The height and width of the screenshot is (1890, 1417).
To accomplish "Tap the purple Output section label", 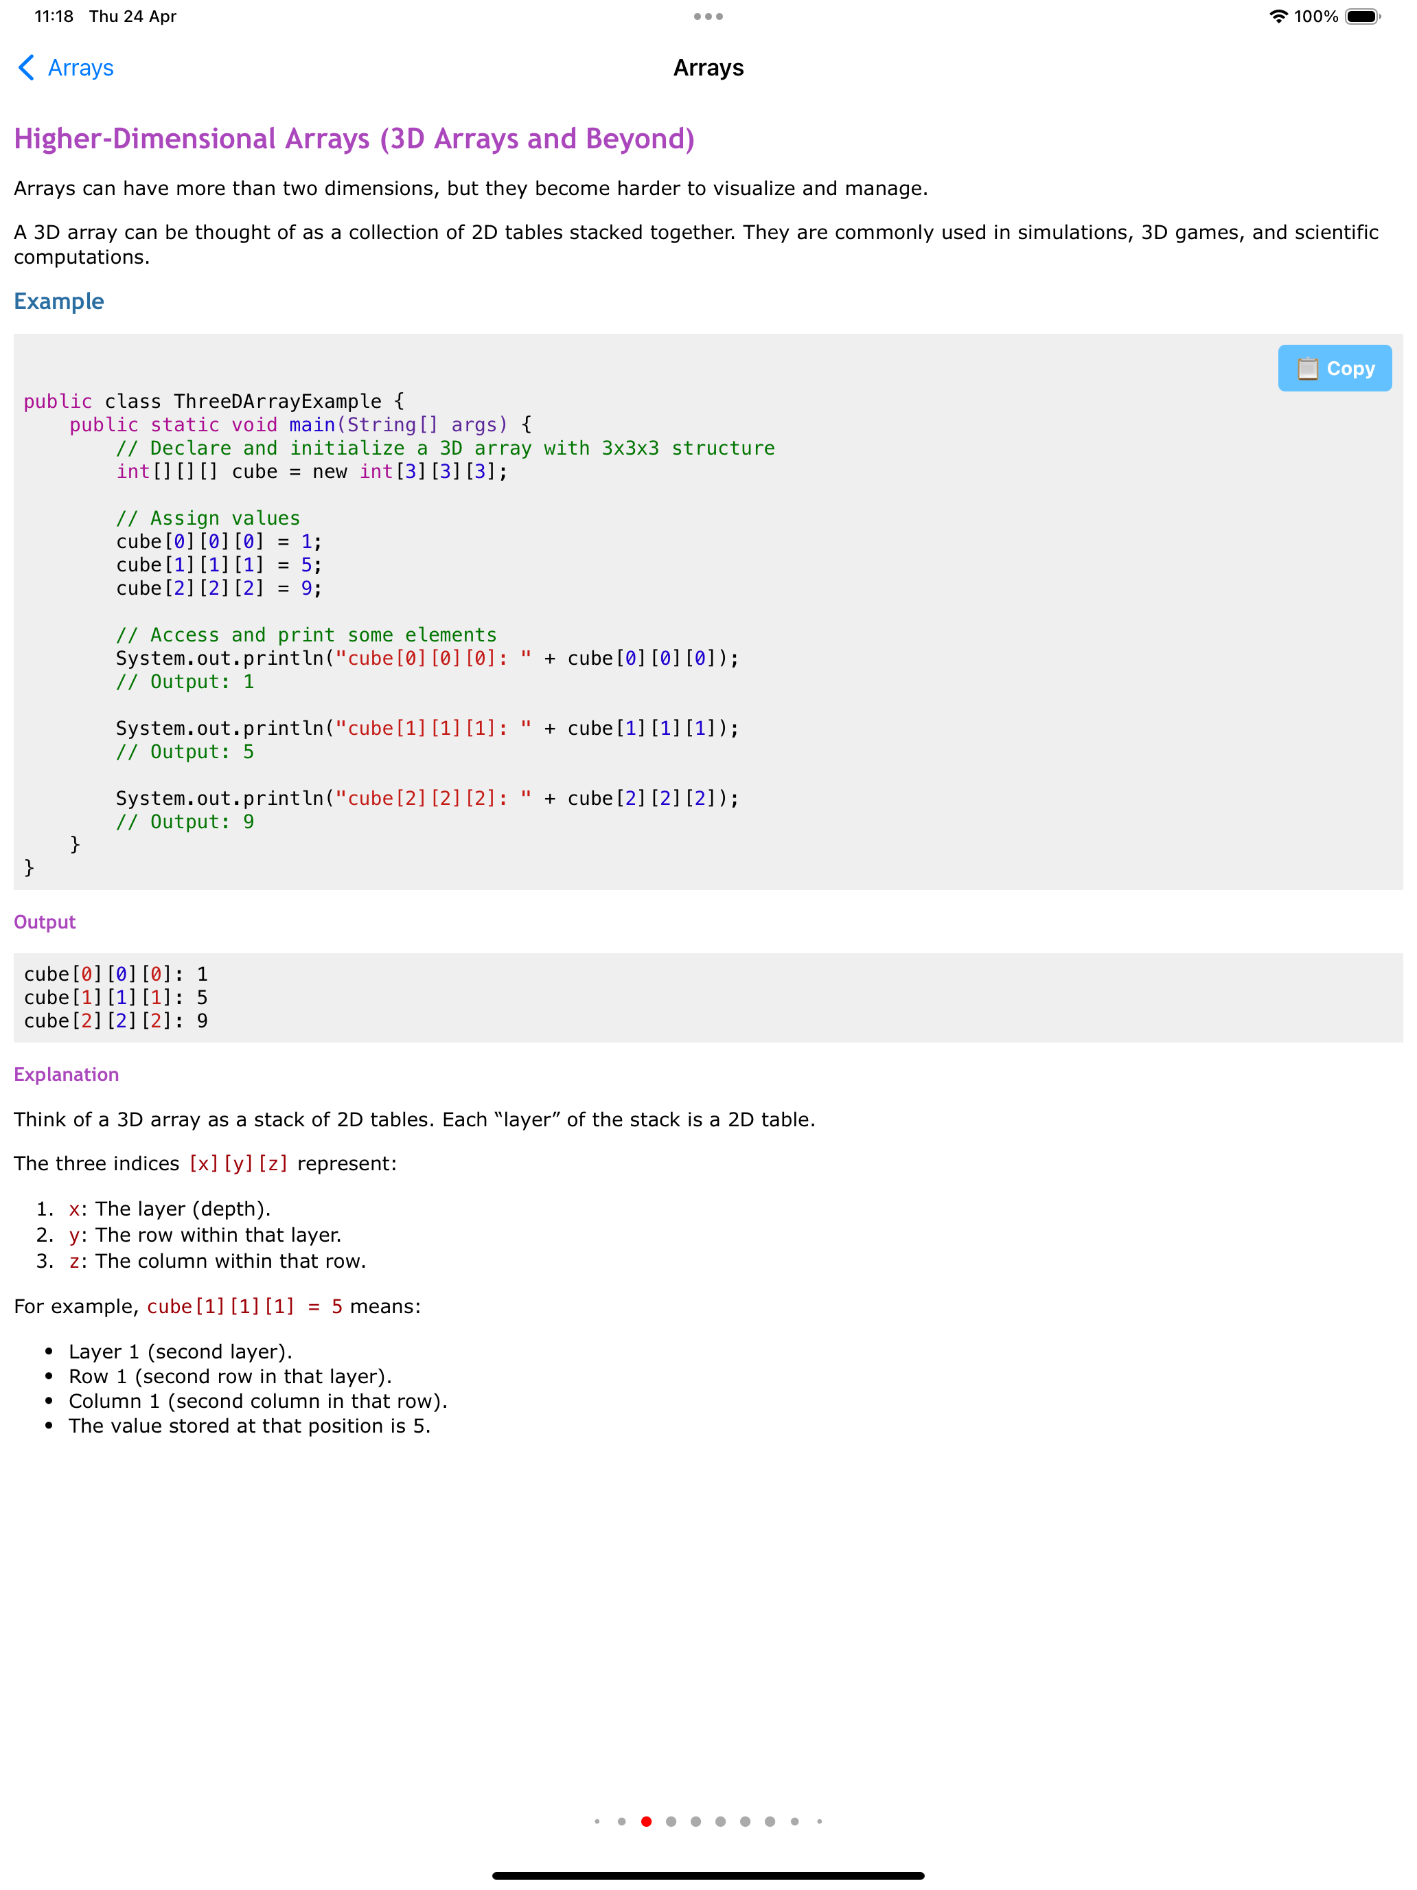I will click(x=45, y=922).
